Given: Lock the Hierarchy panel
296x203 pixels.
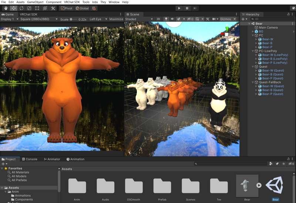Looking at the screenshot, I should point(288,14).
